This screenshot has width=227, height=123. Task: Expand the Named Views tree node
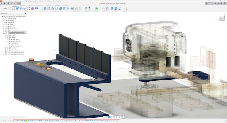4,20
